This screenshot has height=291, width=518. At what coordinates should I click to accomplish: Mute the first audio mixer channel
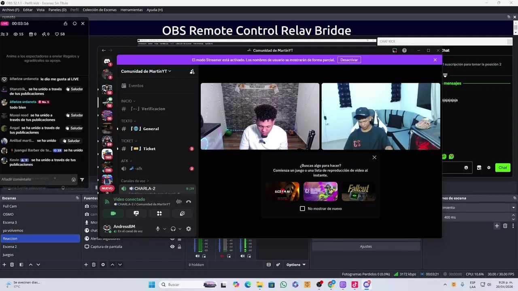(x=197, y=256)
